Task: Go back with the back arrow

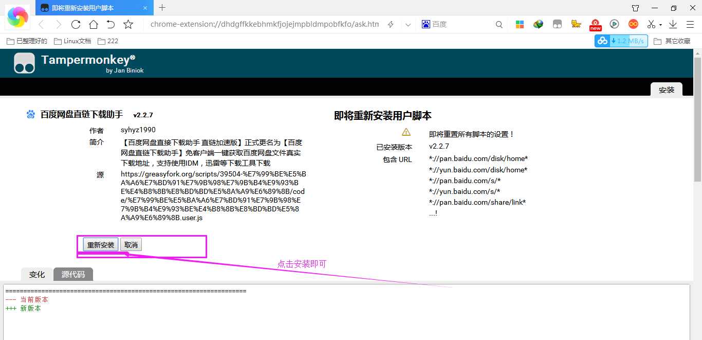Action: pos(41,24)
